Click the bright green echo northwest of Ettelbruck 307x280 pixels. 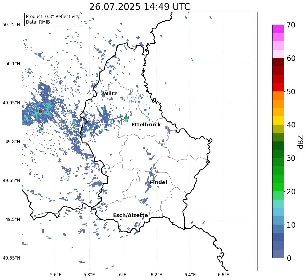pyautogui.click(x=126, y=119)
